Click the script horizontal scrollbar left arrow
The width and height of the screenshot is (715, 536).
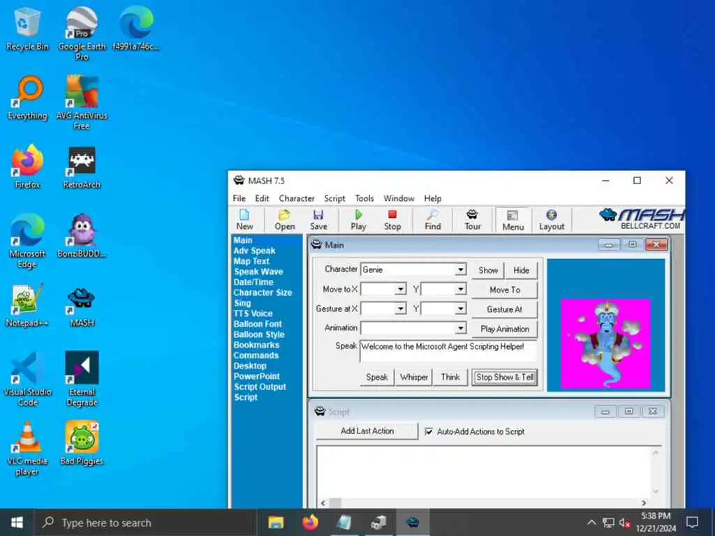click(x=323, y=503)
